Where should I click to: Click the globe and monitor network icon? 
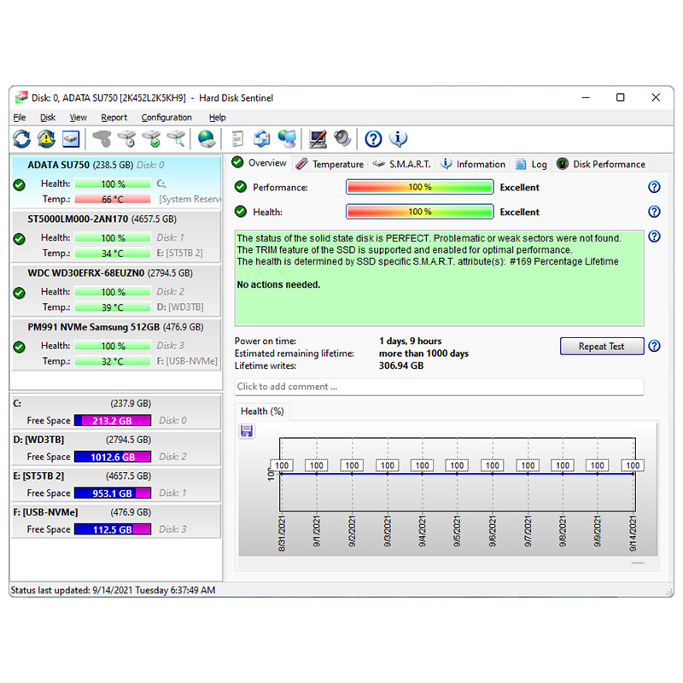tap(287, 139)
